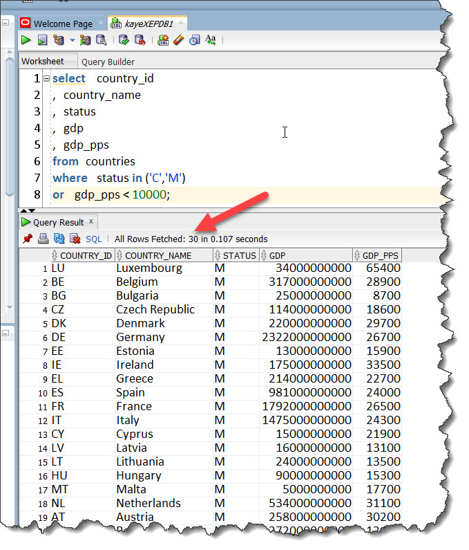Select the Query Result tab
Screen dimensions: 469x550
coord(58,222)
